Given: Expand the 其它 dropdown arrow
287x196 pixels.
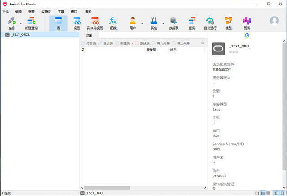Looking at the screenshot, I should click(163, 23).
